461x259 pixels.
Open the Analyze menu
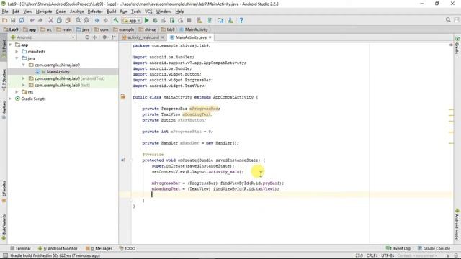coord(76,12)
